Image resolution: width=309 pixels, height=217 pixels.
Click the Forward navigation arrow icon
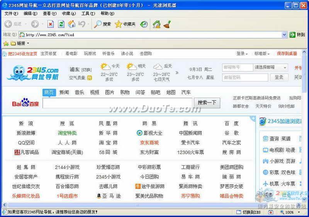click(35, 24)
